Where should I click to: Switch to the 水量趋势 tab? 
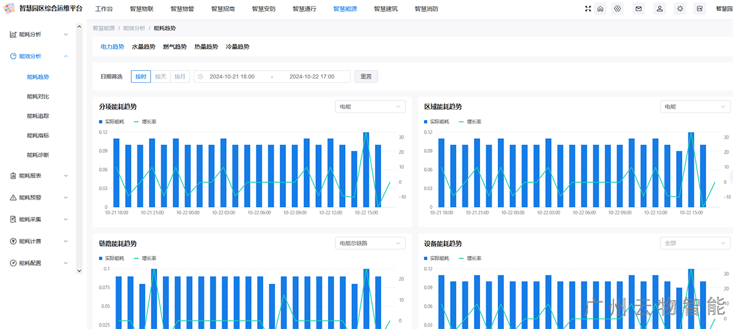[x=144, y=47]
